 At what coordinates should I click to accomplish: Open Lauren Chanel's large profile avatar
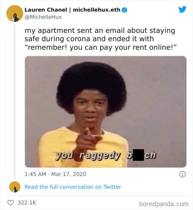point(15,13)
